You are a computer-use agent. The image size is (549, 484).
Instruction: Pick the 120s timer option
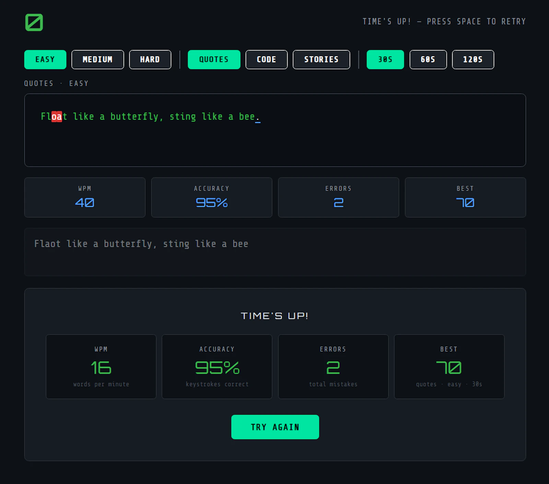[473, 60]
